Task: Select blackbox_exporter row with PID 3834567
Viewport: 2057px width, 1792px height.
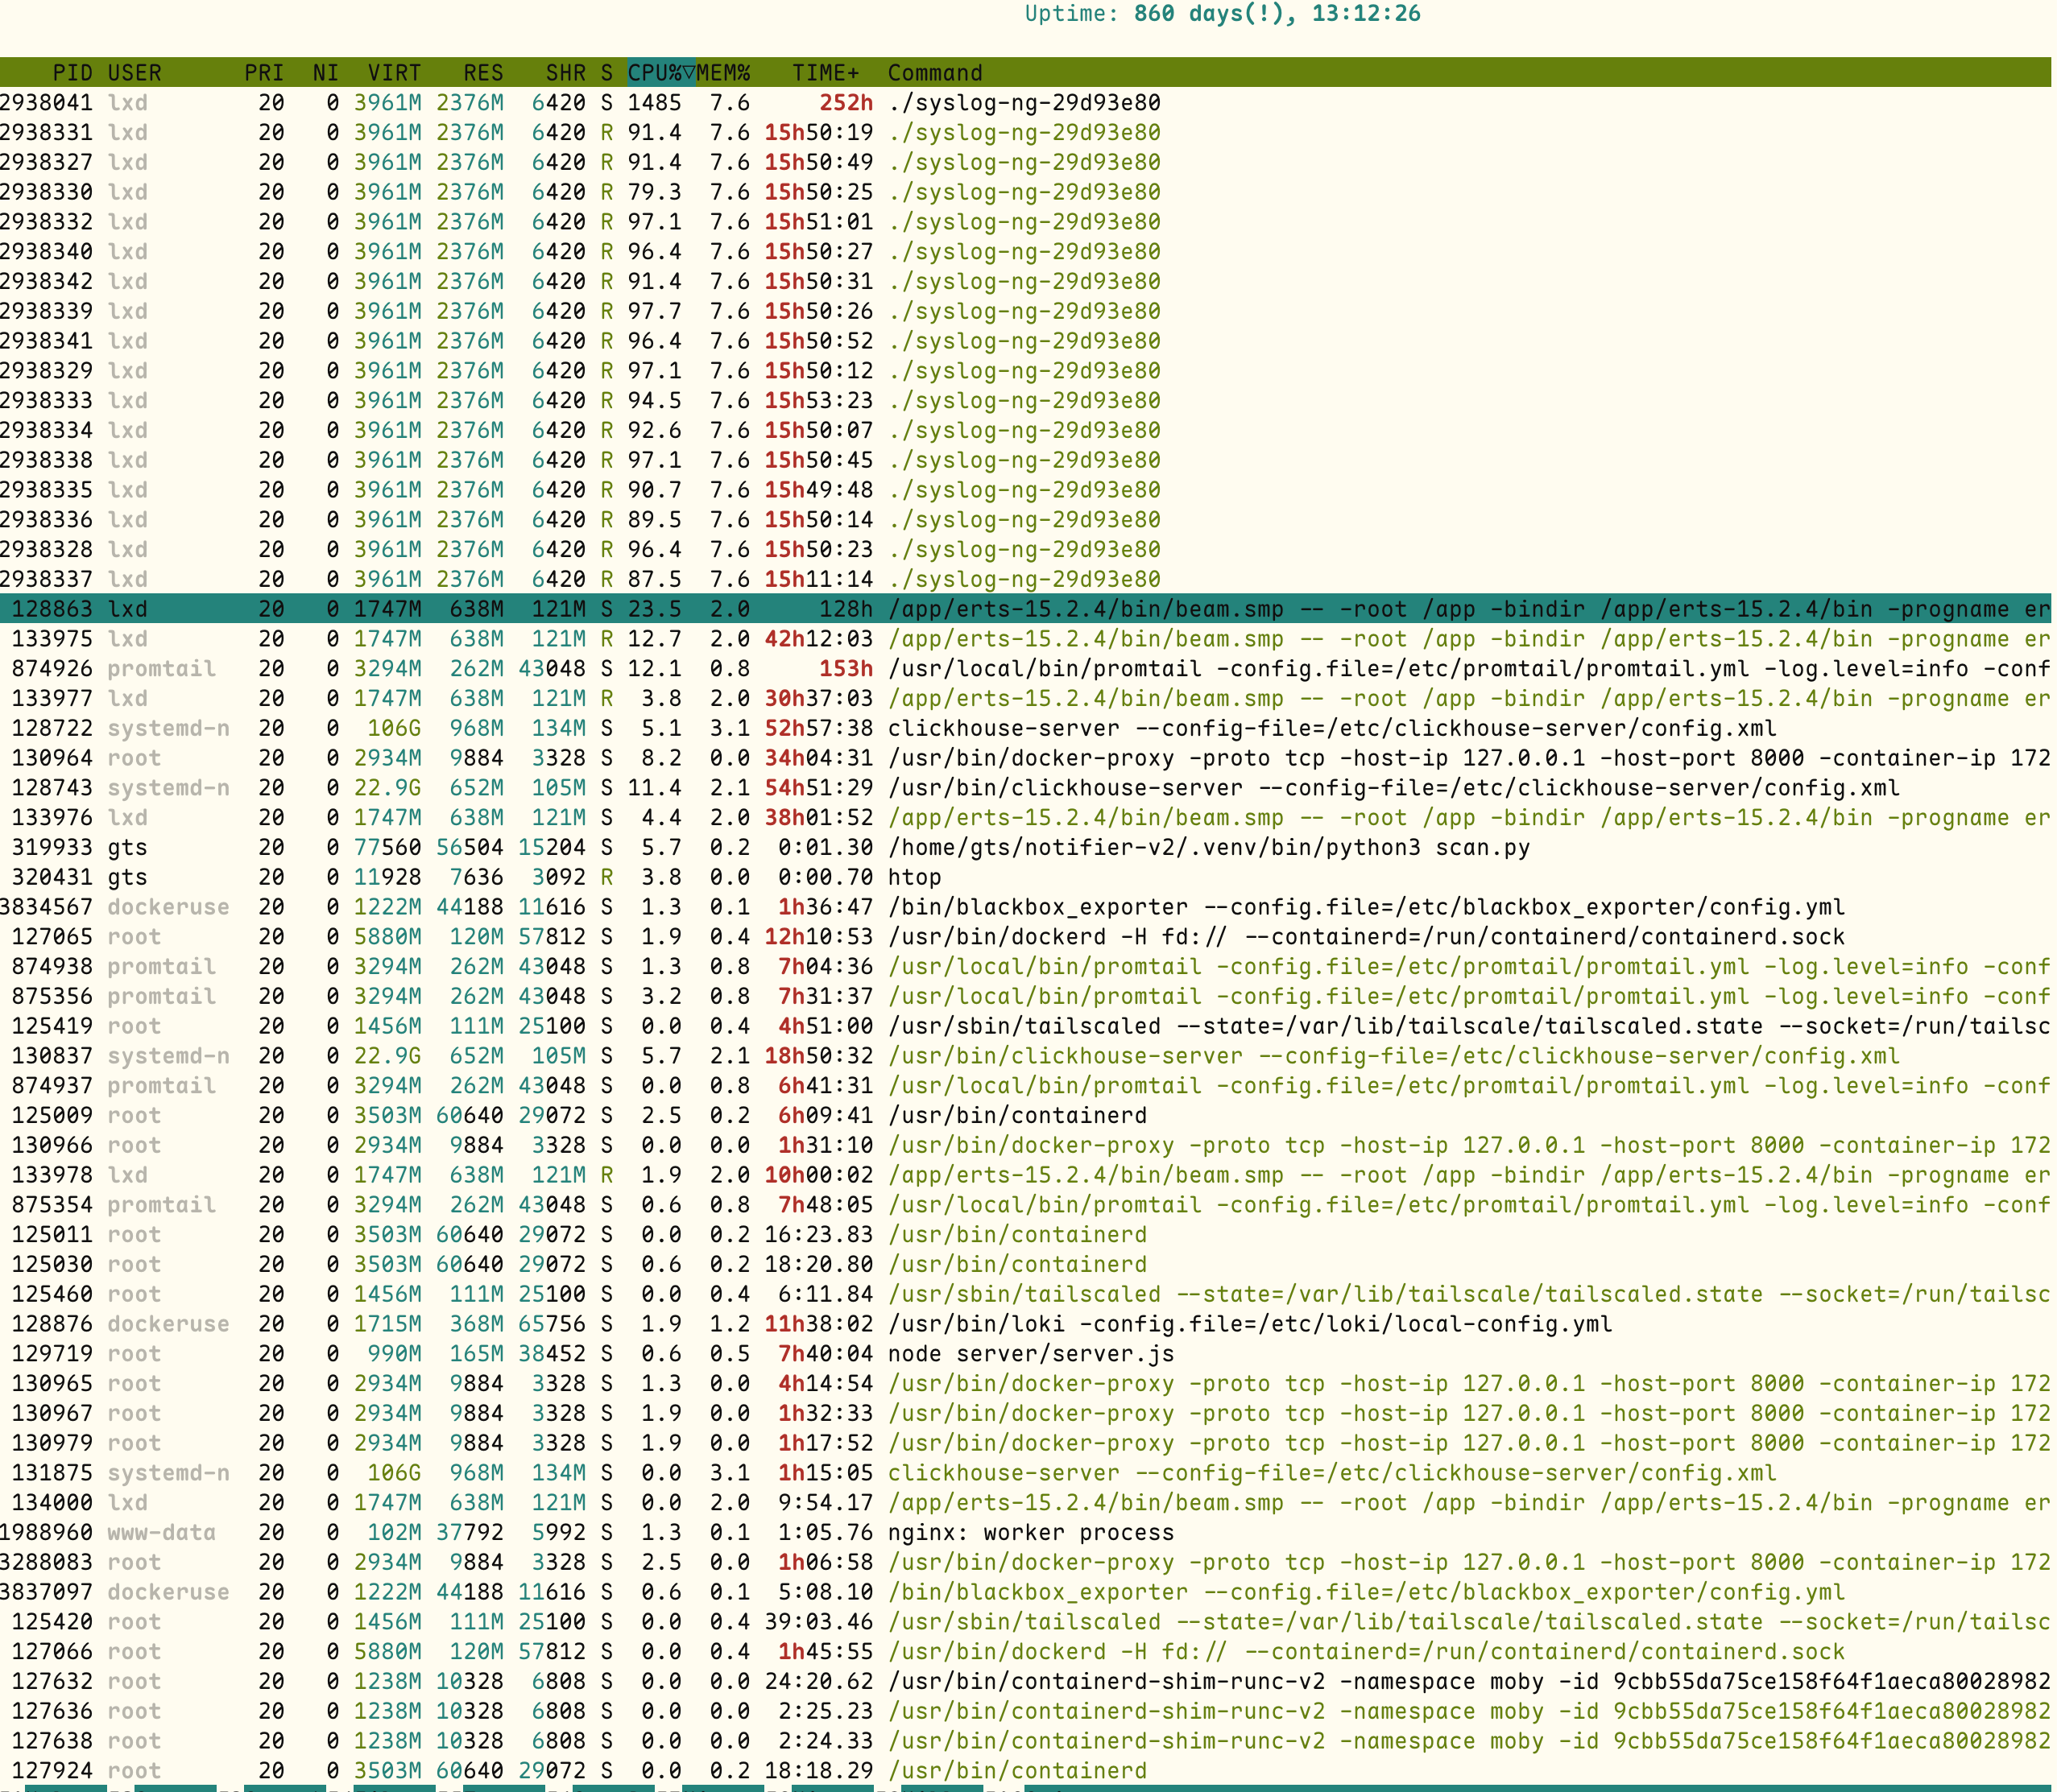Action: click(x=1025, y=907)
